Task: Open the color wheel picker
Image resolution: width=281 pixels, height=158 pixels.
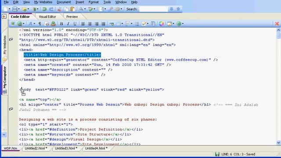Action: click(x=161, y=24)
